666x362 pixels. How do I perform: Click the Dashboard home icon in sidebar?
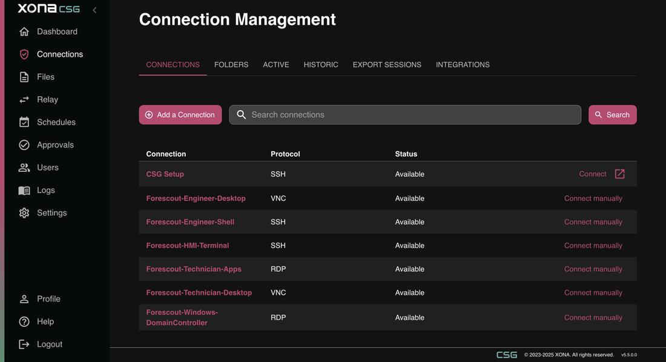pyautogui.click(x=24, y=31)
